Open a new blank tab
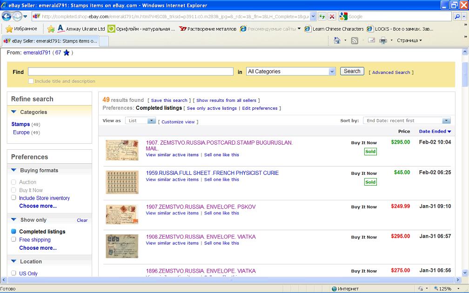The image size is (469, 293). (104, 41)
